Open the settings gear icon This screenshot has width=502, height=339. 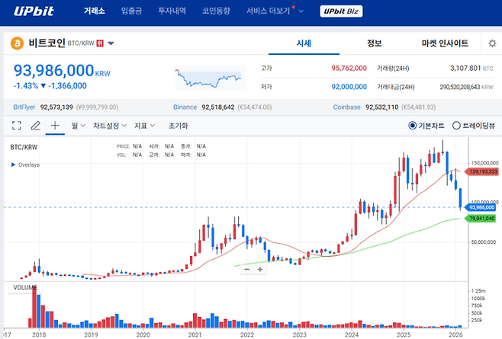492,43
